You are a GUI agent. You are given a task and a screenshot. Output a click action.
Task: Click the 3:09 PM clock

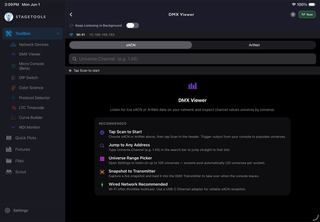12,4
